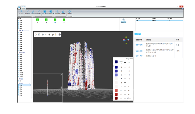The image size is (195, 114).
Task: Click the greyed-out user profile ribbon icon
Action: [x=21, y=12]
